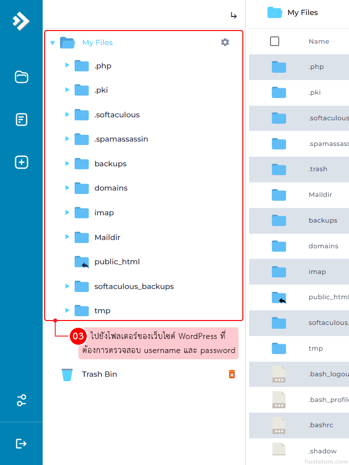The image size is (349, 465).
Task: Click the logout icon in sidebar
Action: tap(21, 444)
